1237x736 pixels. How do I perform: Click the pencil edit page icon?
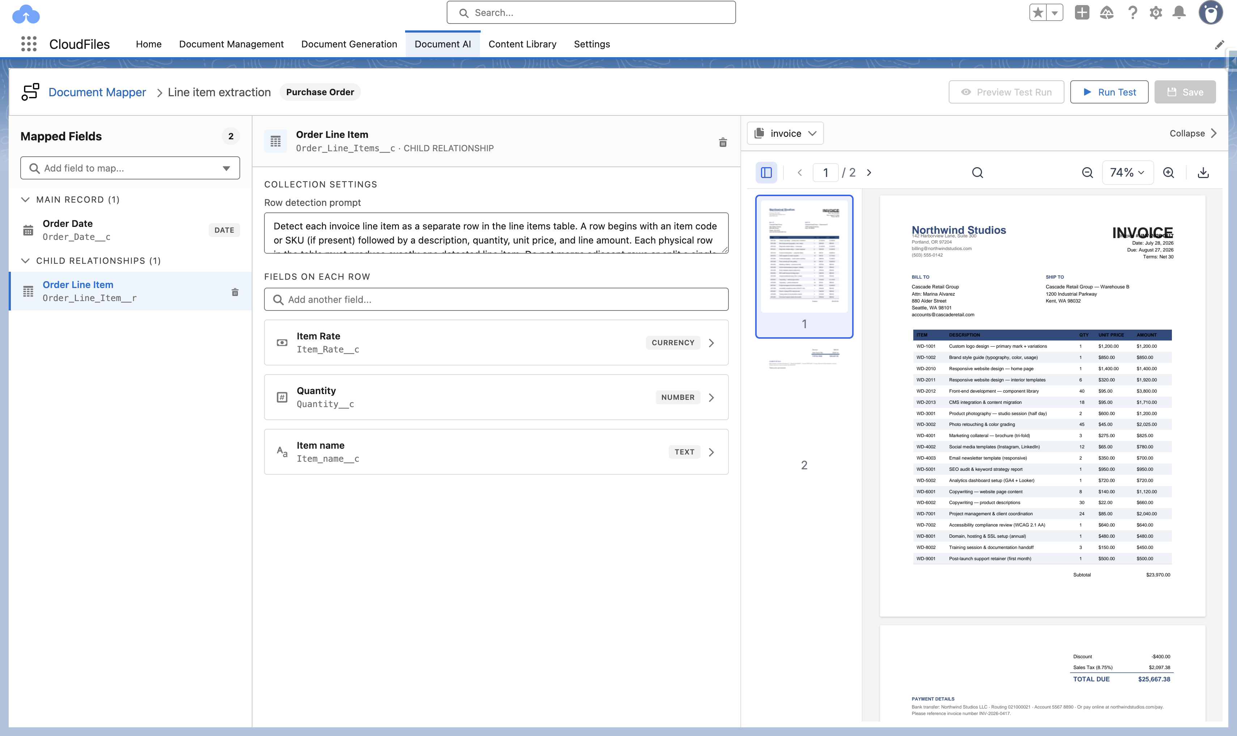[1220, 45]
